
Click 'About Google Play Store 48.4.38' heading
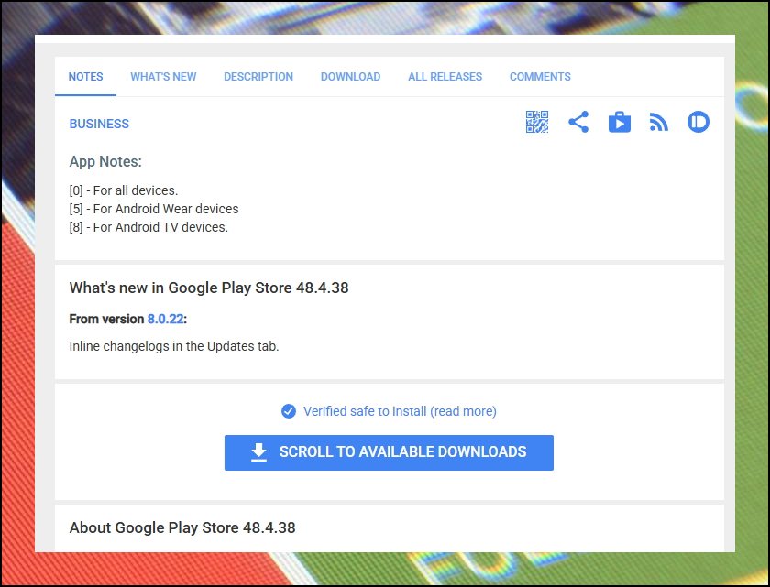182,527
